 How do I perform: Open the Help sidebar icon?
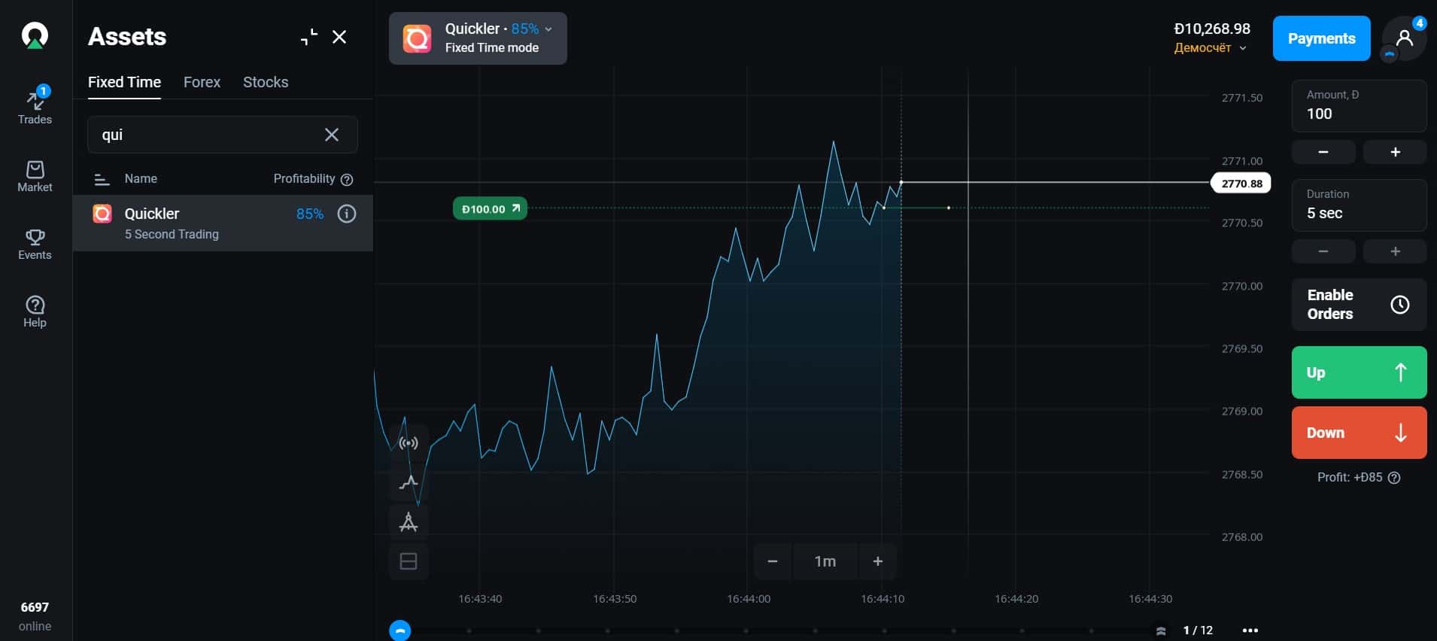pyautogui.click(x=35, y=312)
